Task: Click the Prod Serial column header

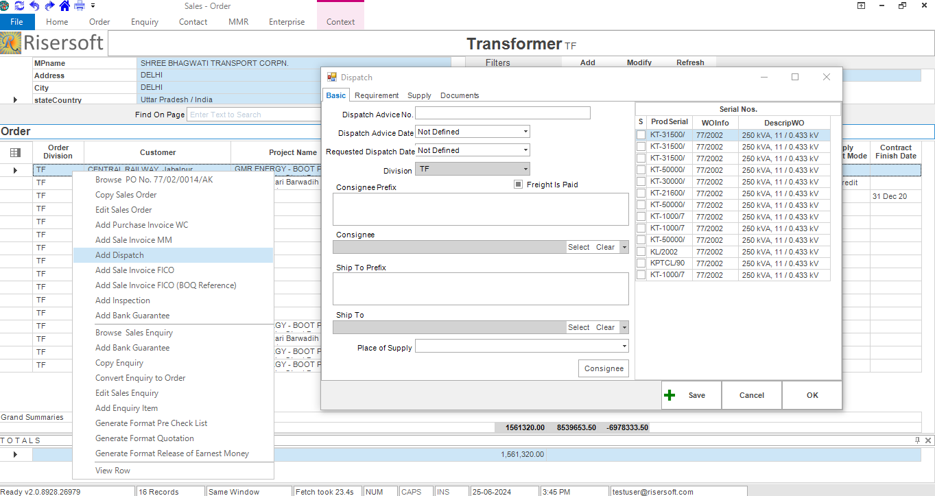Action: click(x=670, y=122)
